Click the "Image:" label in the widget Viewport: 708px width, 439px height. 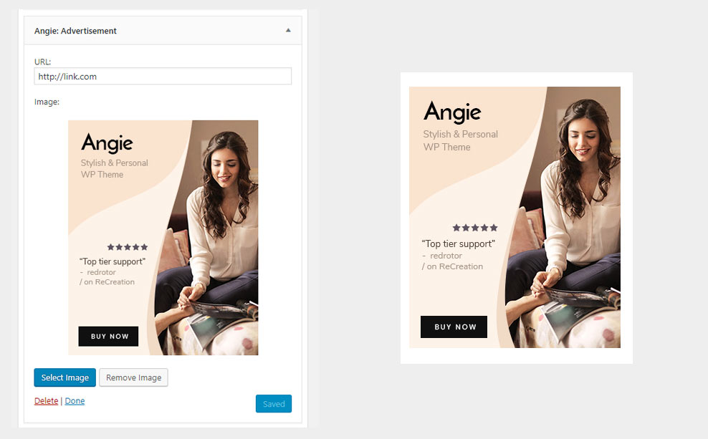pyautogui.click(x=47, y=102)
